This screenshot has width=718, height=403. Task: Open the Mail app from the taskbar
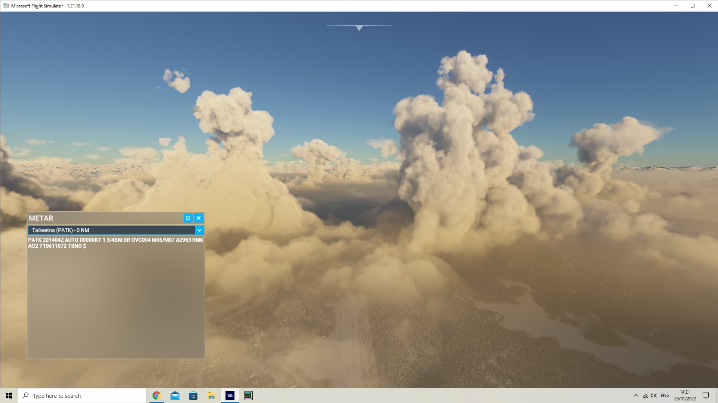click(x=175, y=396)
